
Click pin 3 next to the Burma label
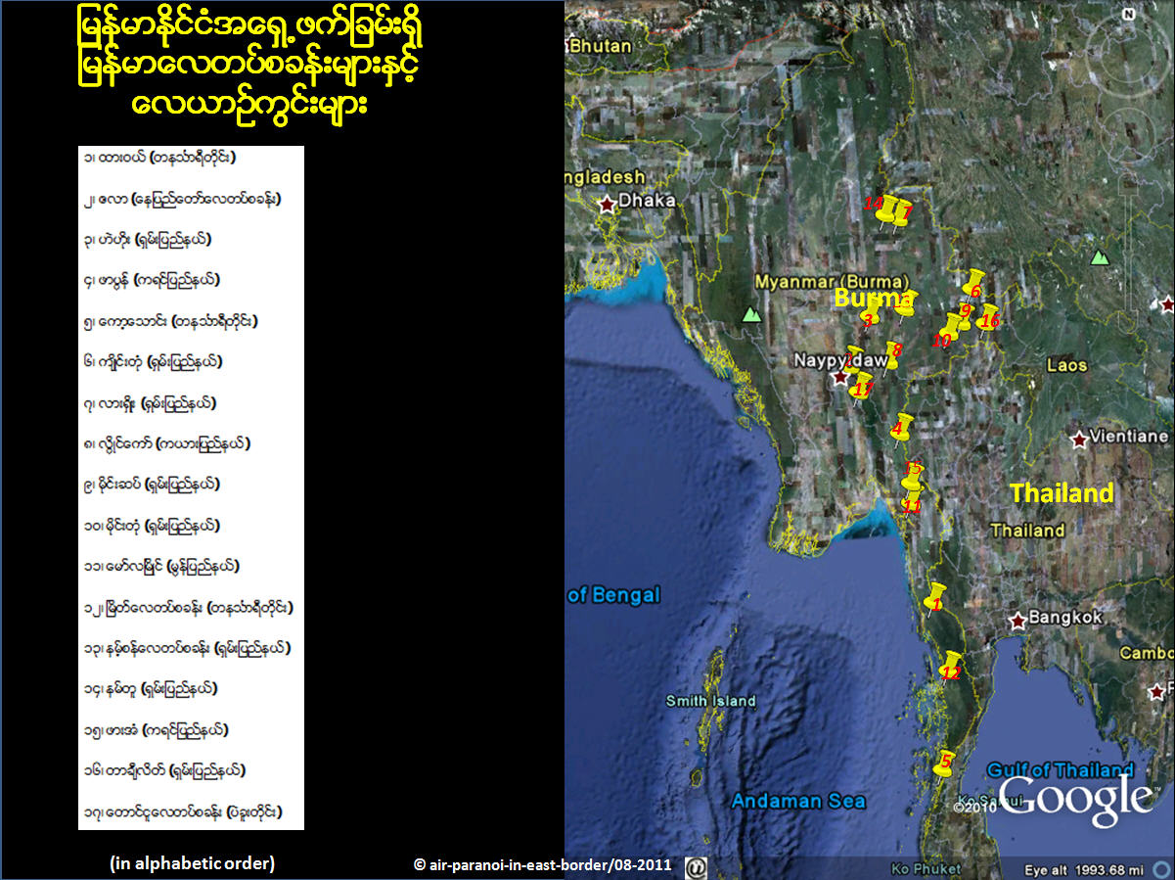[872, 310]
